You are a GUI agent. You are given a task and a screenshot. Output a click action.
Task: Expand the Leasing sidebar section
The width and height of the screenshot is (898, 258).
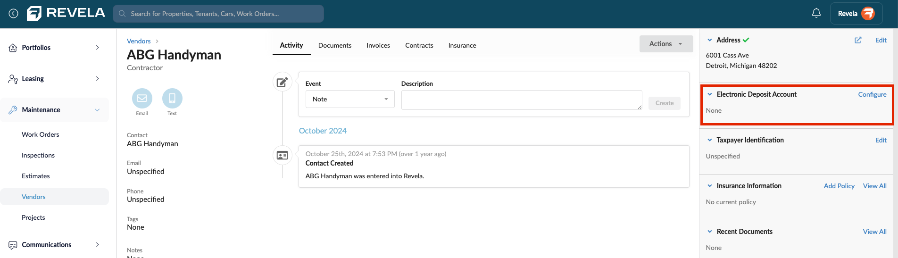97,79
